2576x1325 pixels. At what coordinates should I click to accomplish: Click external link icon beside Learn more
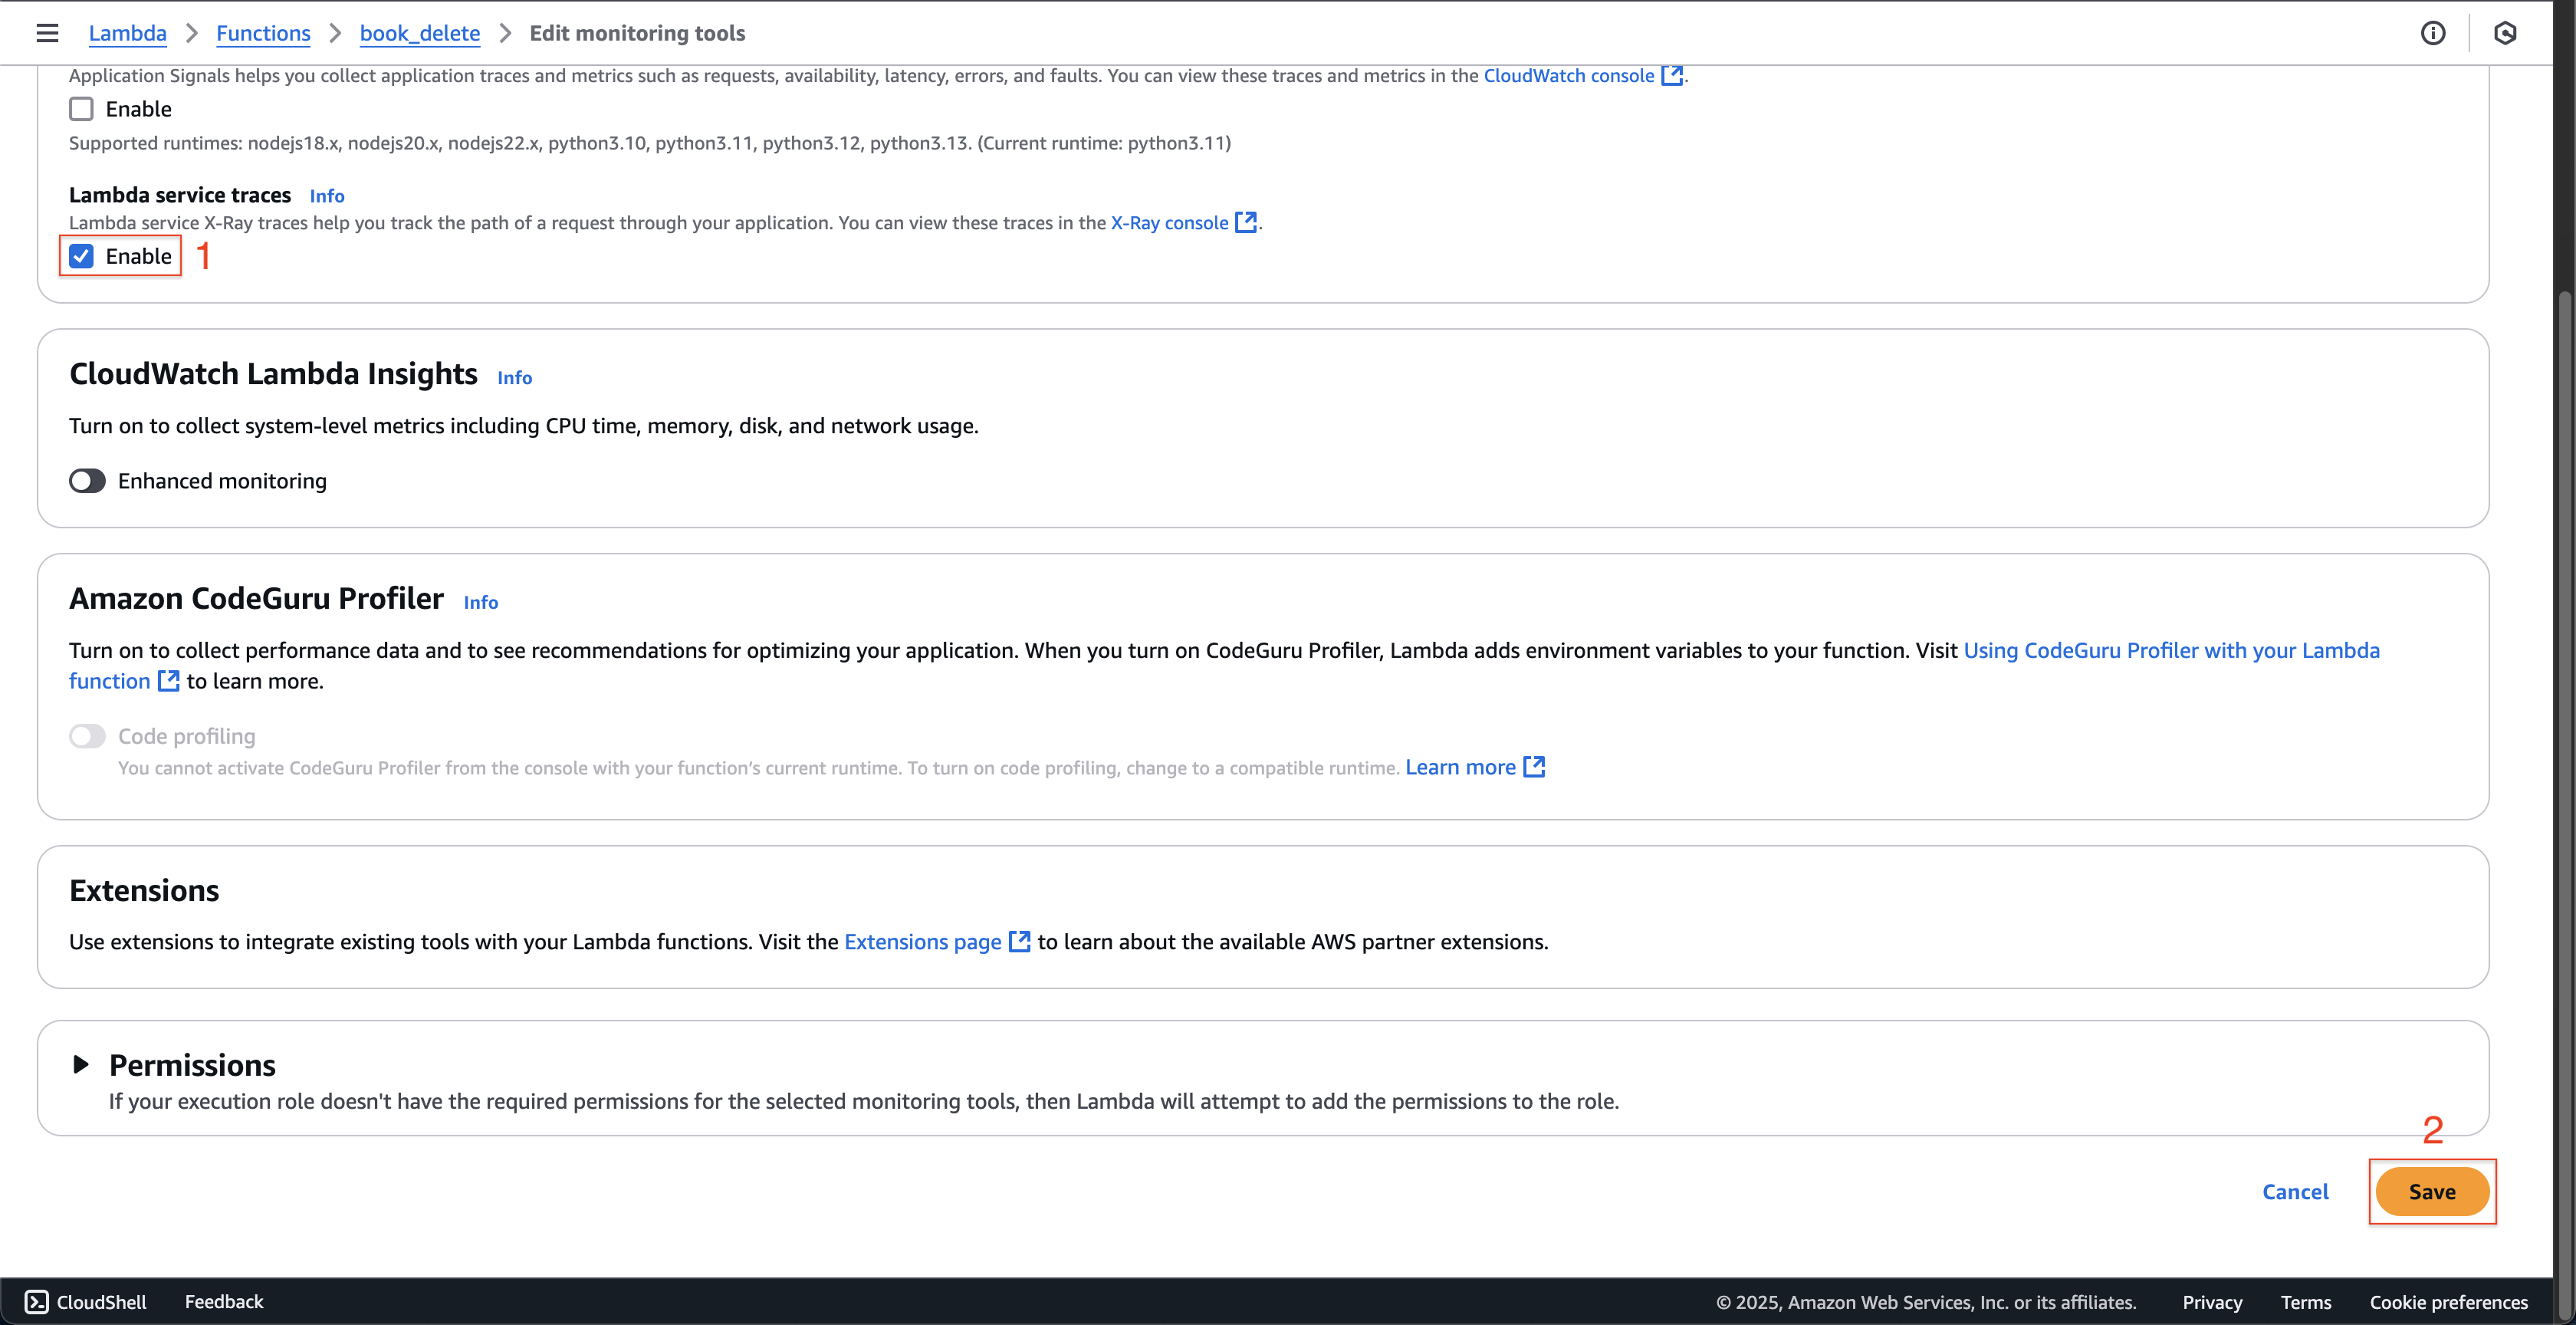1534,767
